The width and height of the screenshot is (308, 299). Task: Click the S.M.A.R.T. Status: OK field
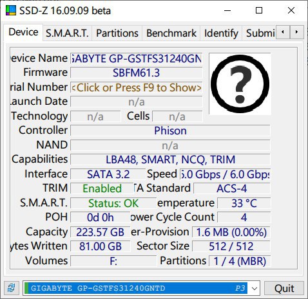113,203
